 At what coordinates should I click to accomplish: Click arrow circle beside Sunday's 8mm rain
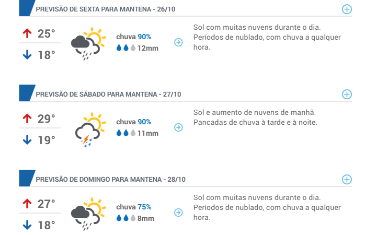(178, 213)
